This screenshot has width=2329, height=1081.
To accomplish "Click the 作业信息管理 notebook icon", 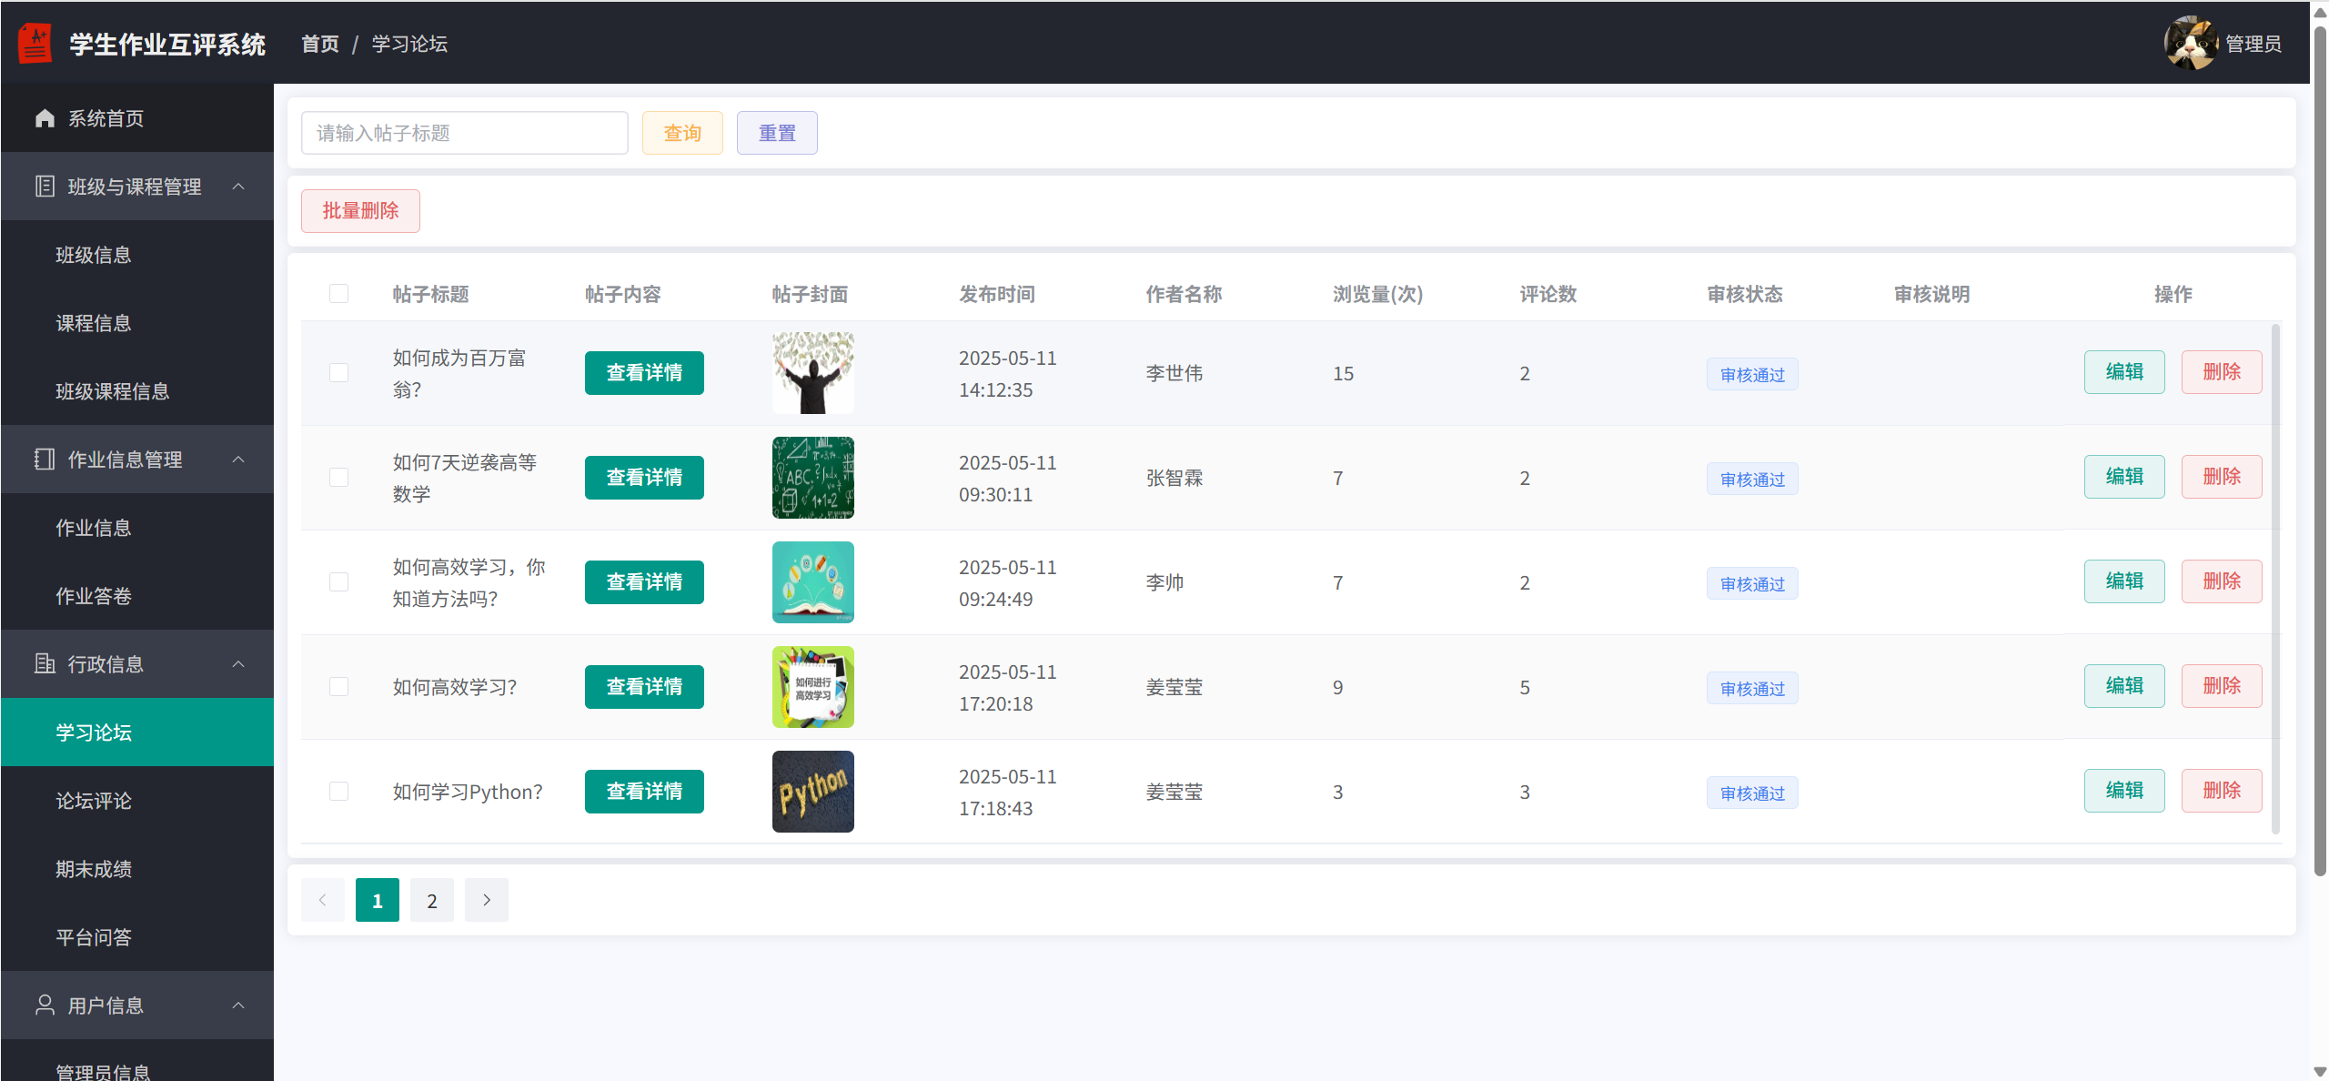I will tap(45, 460).
